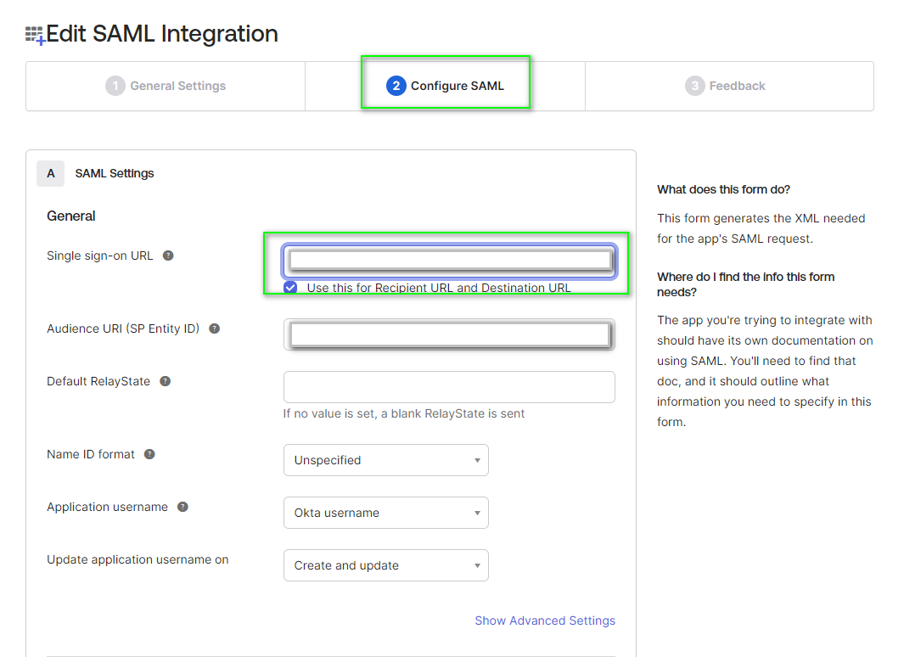Click step 2 number circle
The height and width of the screenshot is (657, 904).
396,86
